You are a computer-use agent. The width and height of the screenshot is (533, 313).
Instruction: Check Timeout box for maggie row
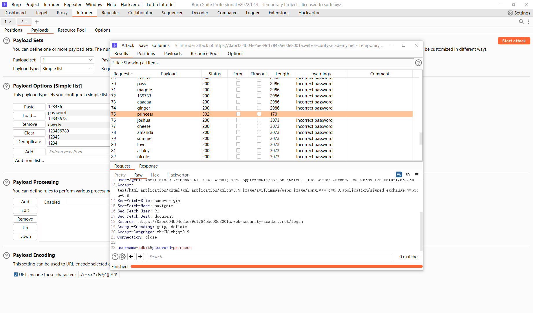tap(259, 90)
